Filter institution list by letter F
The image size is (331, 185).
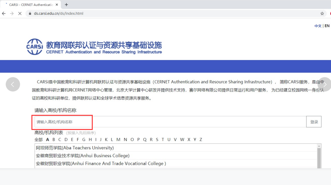(78, 140)
